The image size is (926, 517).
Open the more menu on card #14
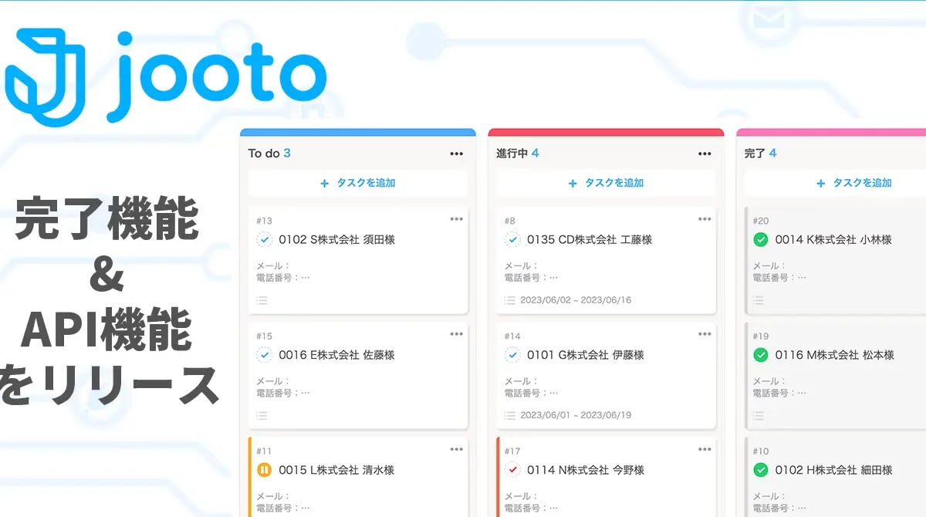[x=705, y=334]
